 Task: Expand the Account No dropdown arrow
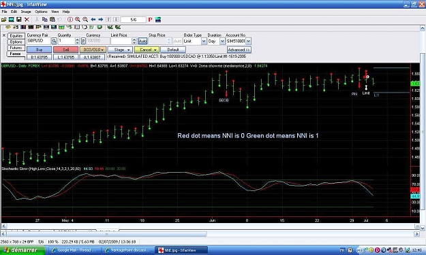(x=248, y=41)
